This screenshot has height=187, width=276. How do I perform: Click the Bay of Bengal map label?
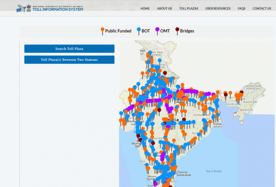coord(214,171)
